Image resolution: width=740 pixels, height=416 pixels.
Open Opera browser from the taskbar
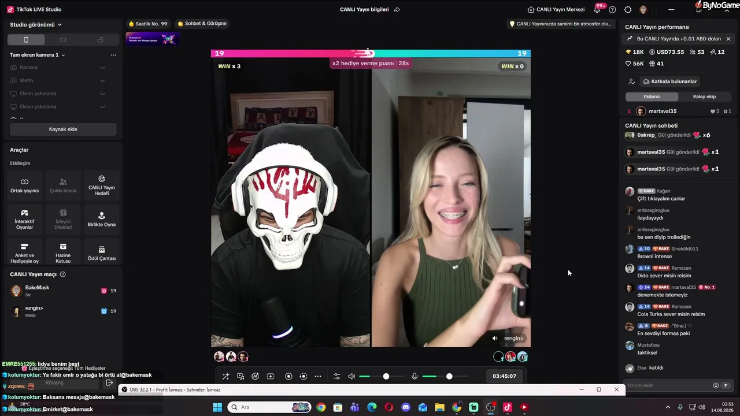pyautogui.click(x=388, y=407)
